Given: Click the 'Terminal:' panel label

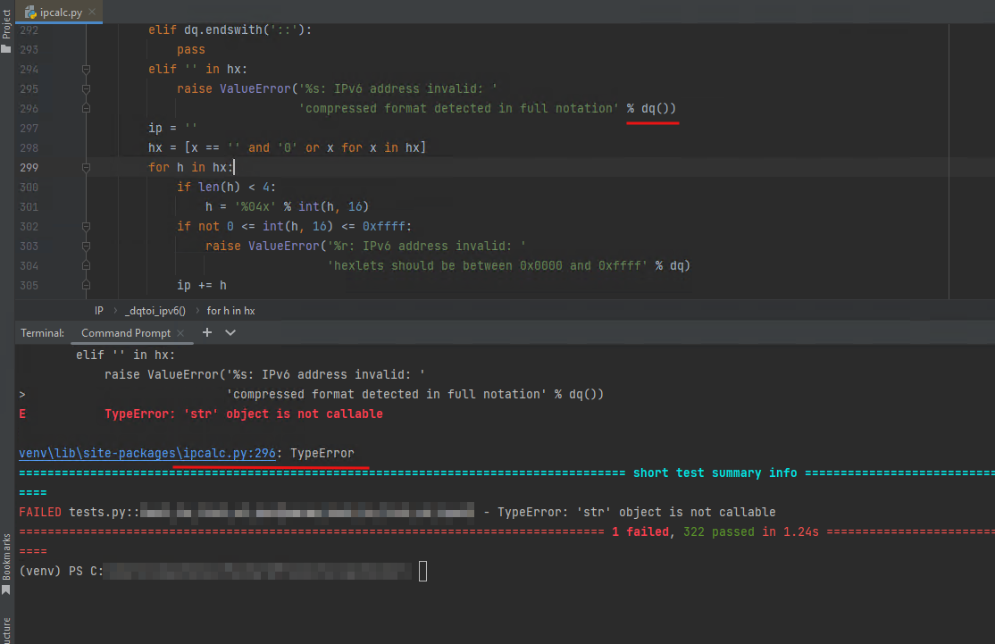Looking at the screenshot, I should pos(43,333).
